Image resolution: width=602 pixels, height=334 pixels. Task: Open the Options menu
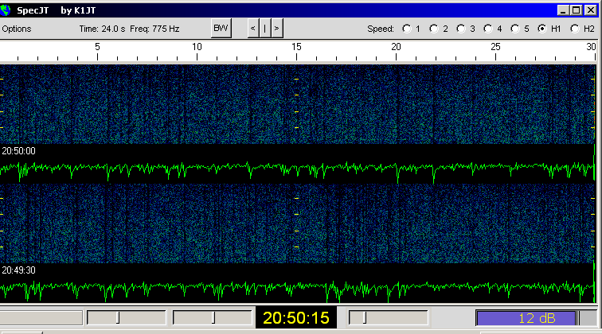tap(17, 29)
